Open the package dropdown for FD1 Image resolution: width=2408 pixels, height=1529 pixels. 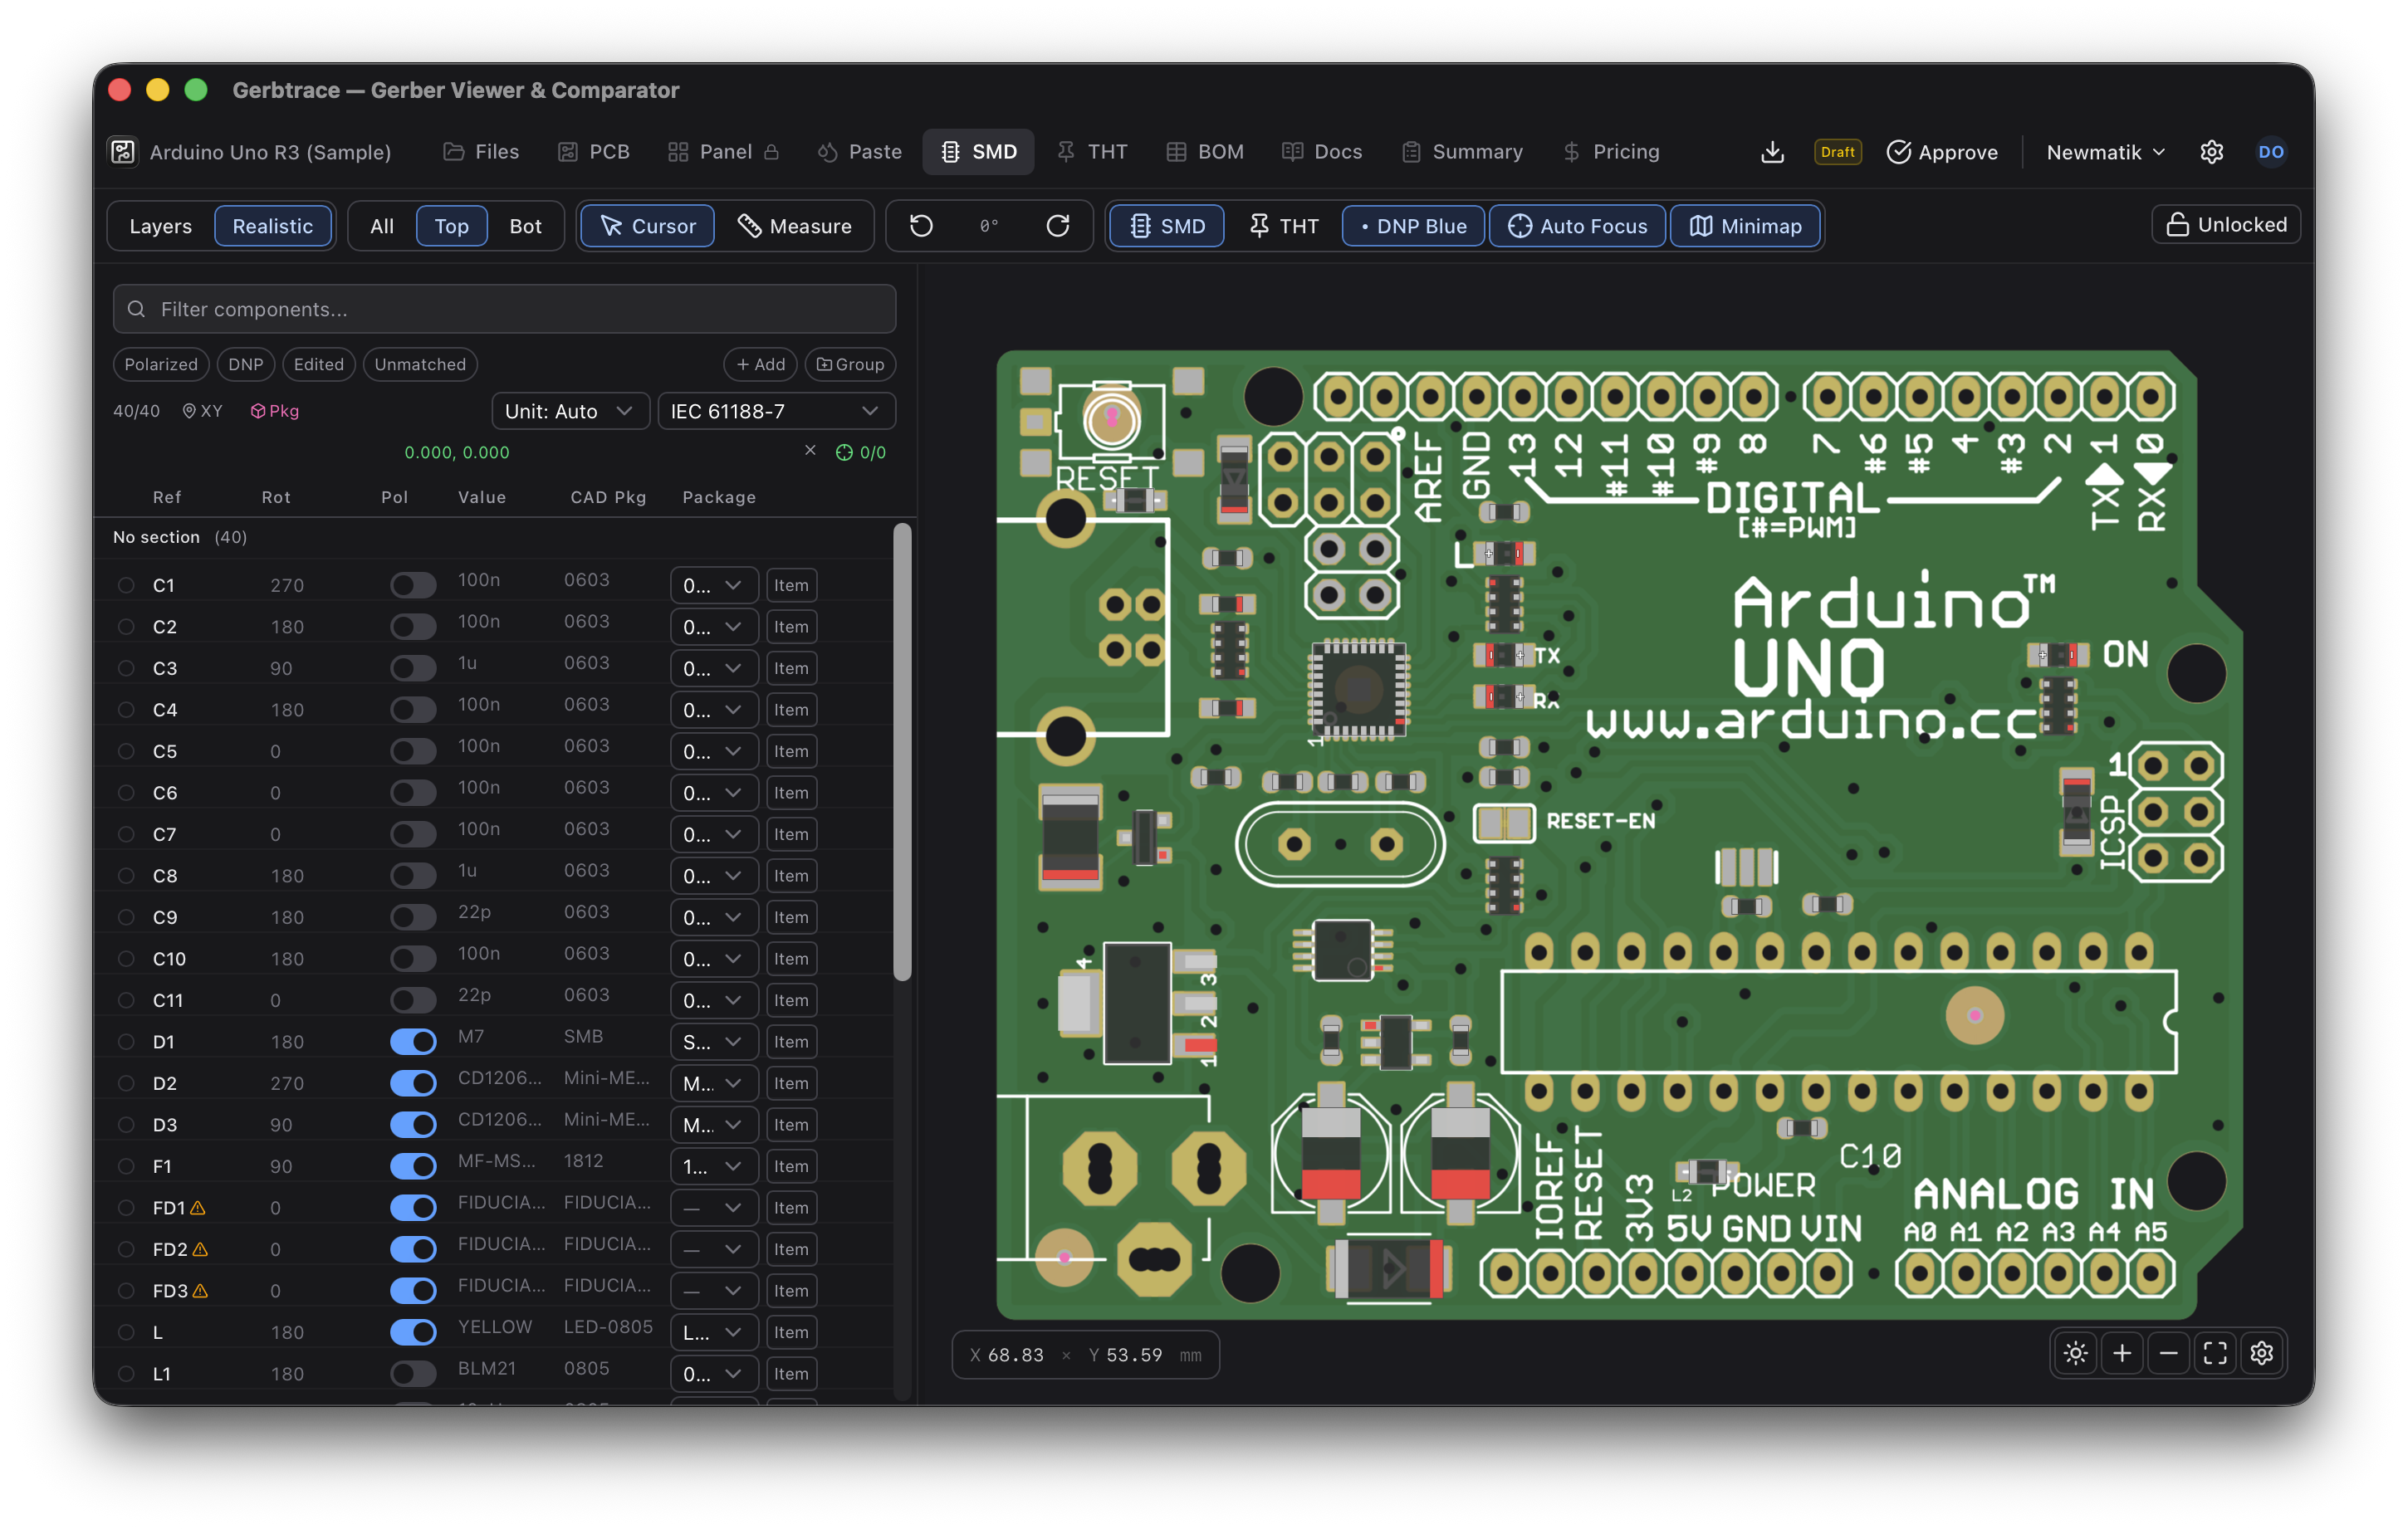click(x=713, y=1207)
